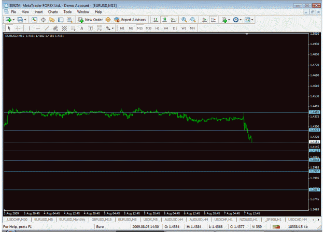Select the horizontal line at 1.4273
This screenshot has width=324, height=232.
click(156, 130)
